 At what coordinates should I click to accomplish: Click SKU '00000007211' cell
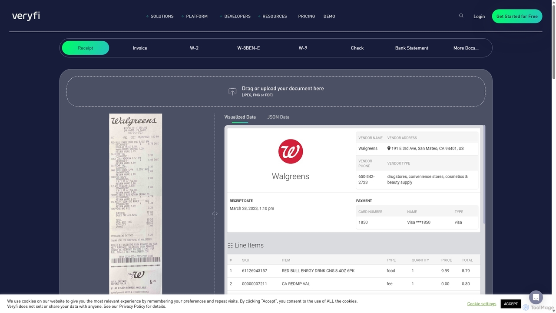255,284
